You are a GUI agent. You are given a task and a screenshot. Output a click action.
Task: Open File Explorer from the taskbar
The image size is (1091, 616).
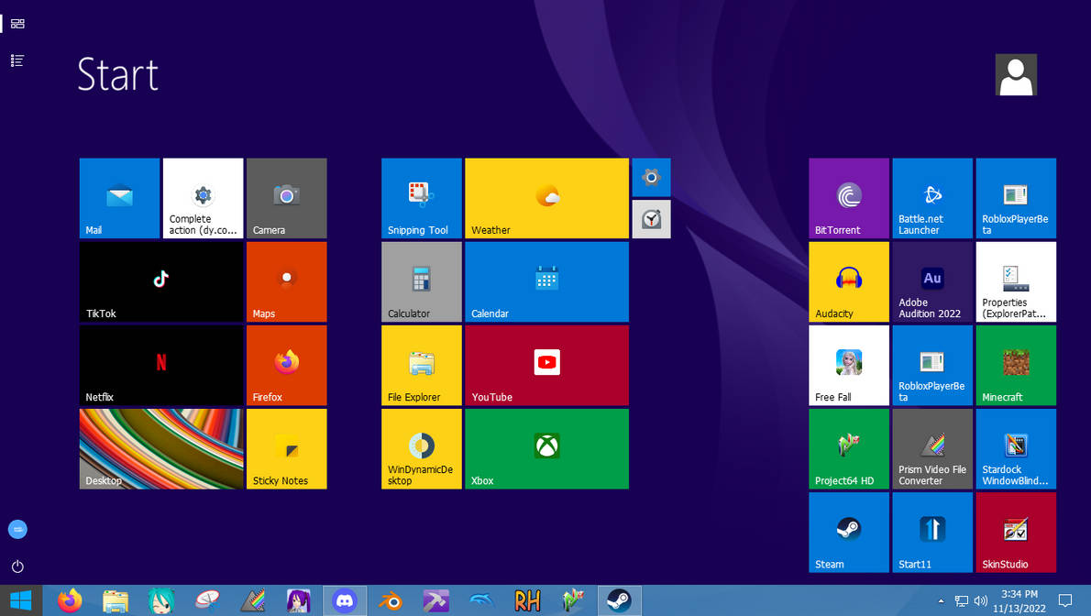(116, 600)
